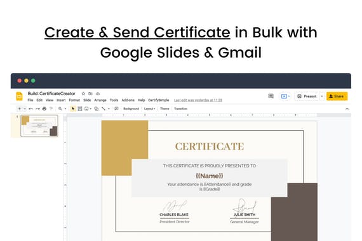The width and height of the screenshot is (362, 241).
Task: Collapse the toolbar with chevron up
Action: pos(347,109)
